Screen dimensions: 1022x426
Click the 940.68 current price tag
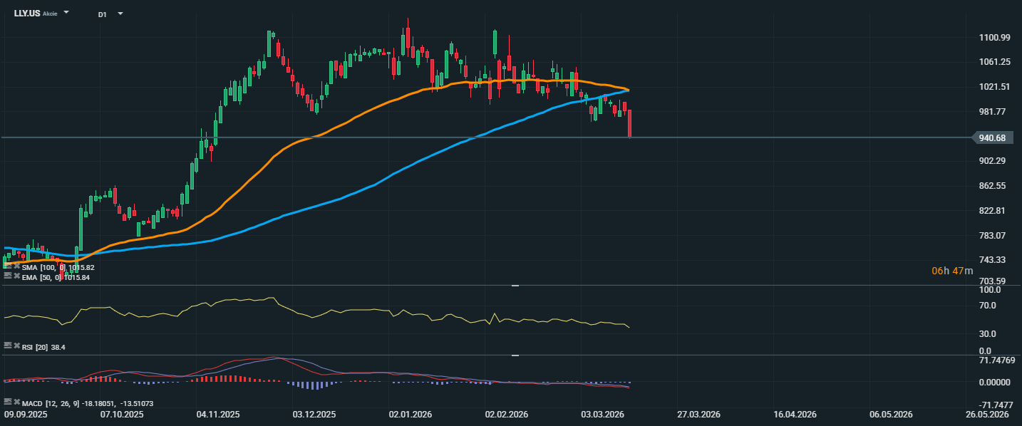991,138
